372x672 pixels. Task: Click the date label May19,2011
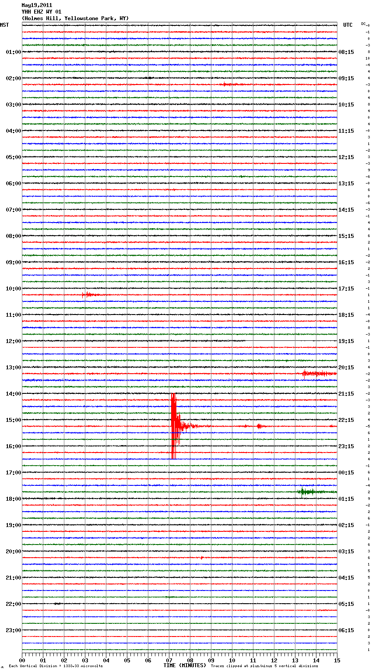click(x=37, y=5)
